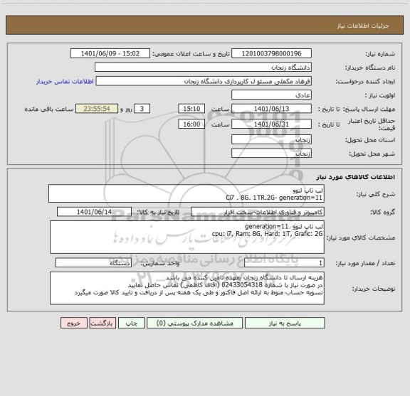410x396 pixels.
Task: Click the validity time field 16:00
Action: click(191, 124)
